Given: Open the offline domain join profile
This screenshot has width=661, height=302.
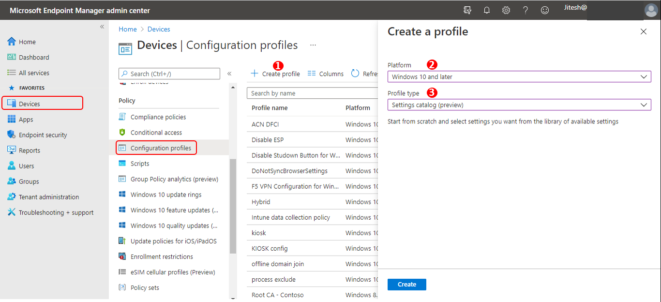Looking at the screenshot, I should [278, 264].
